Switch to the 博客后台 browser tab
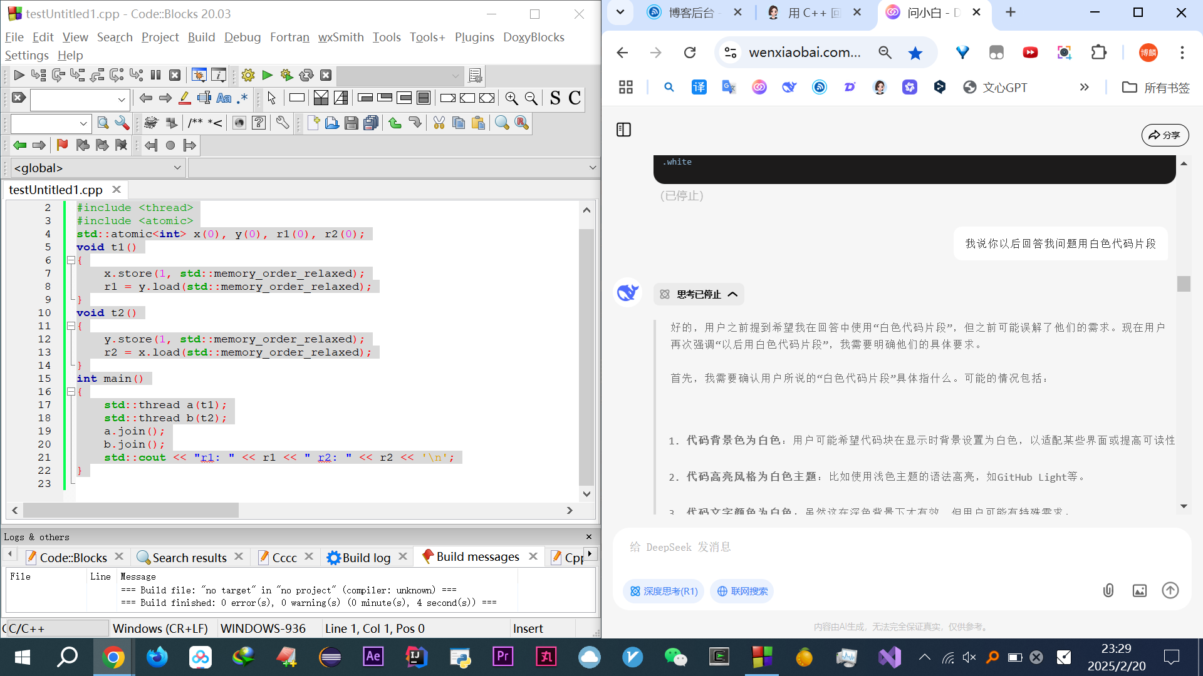The image size is (1203, 676). (694, 13)
